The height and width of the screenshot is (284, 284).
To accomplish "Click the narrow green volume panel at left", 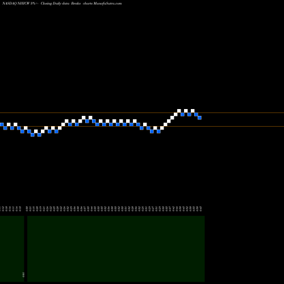I will click(x=12, y=249).
